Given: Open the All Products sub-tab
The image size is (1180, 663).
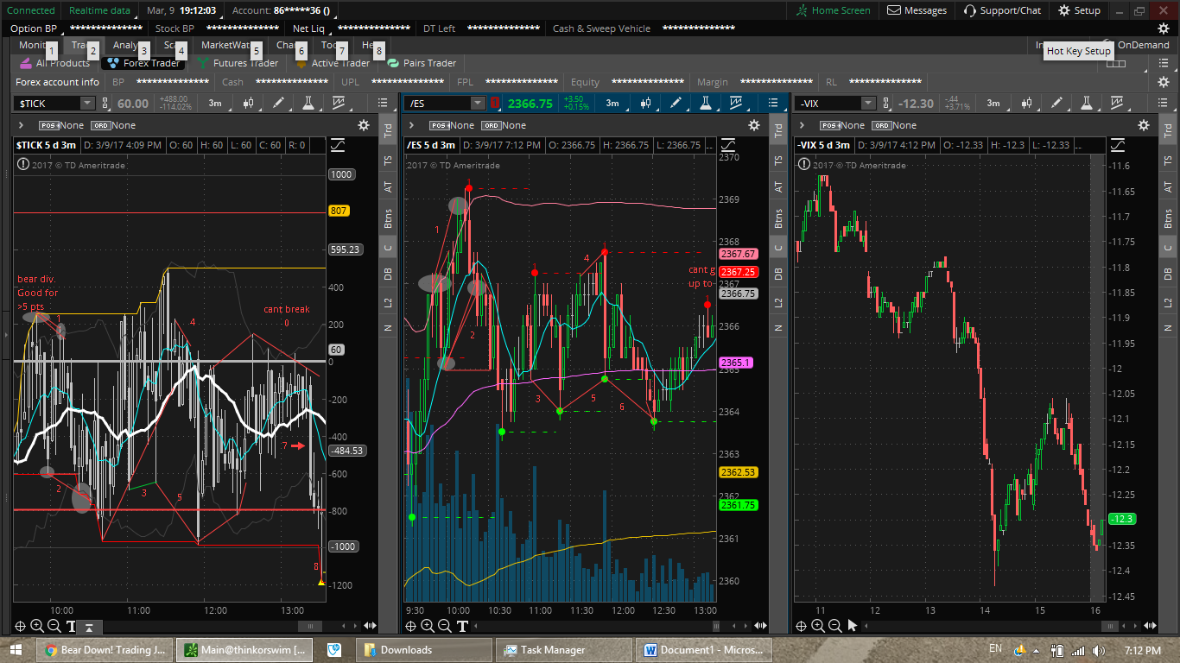Looking at the screenshot, I should point(55,63).
